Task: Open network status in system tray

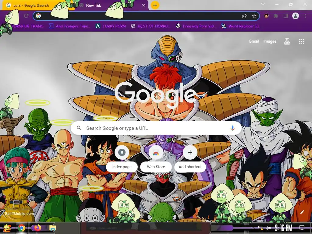Action: [x=261, y=228]
